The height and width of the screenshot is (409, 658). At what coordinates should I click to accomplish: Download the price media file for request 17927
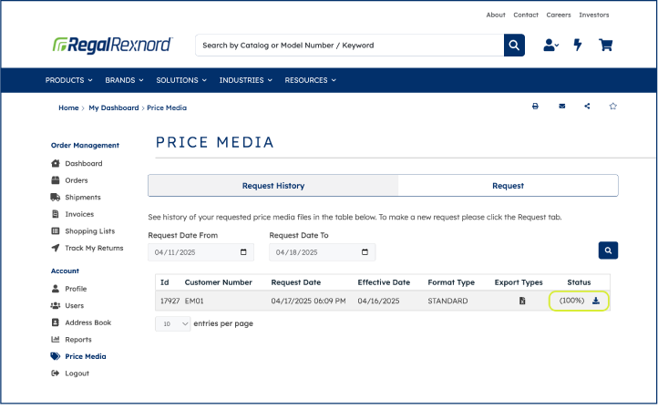pos(596,301)
